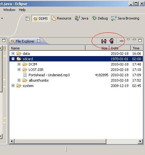This screenshot has height=155, width=145.
Task: Switch to the Java Browsing perspective
Action: click(125, 18)
